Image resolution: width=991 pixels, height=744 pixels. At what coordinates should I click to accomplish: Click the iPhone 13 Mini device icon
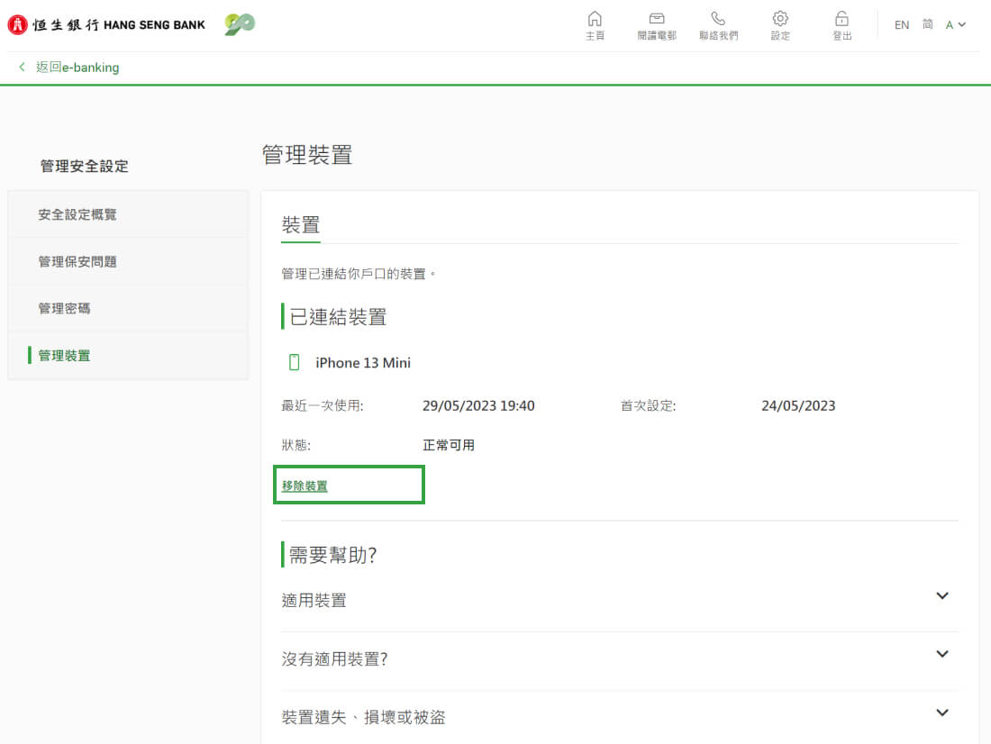pyautogui.click(x=294, y=363)
